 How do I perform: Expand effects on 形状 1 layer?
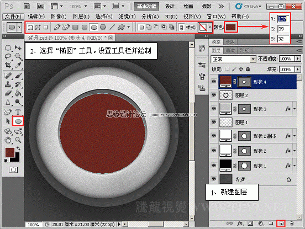tap(295, 166)
